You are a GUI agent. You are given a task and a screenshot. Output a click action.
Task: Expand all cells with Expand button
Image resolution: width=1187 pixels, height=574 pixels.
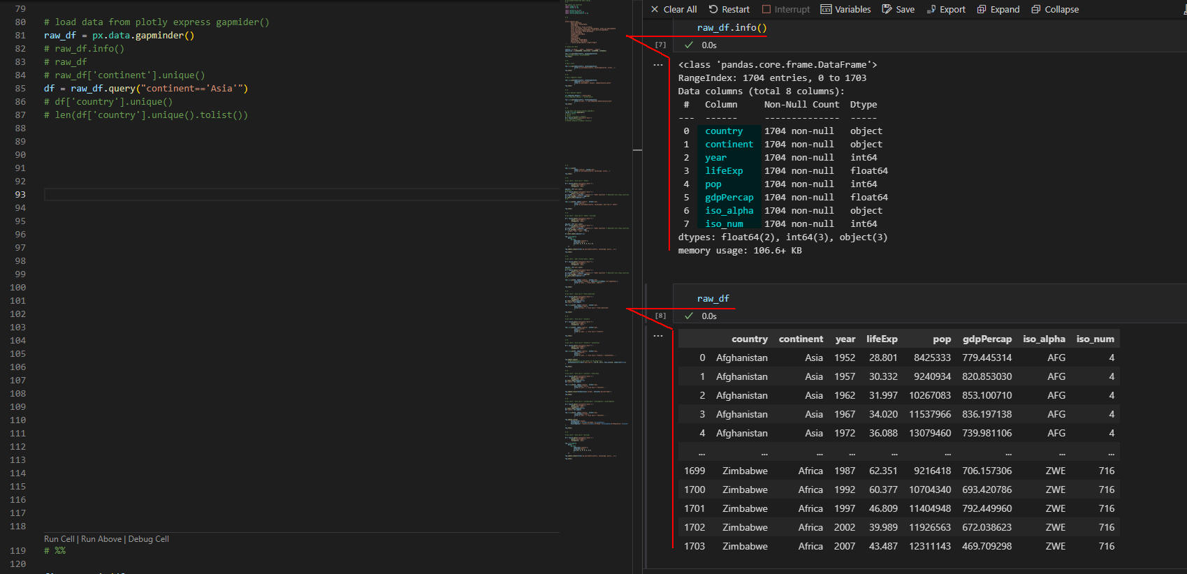point(998,9)
